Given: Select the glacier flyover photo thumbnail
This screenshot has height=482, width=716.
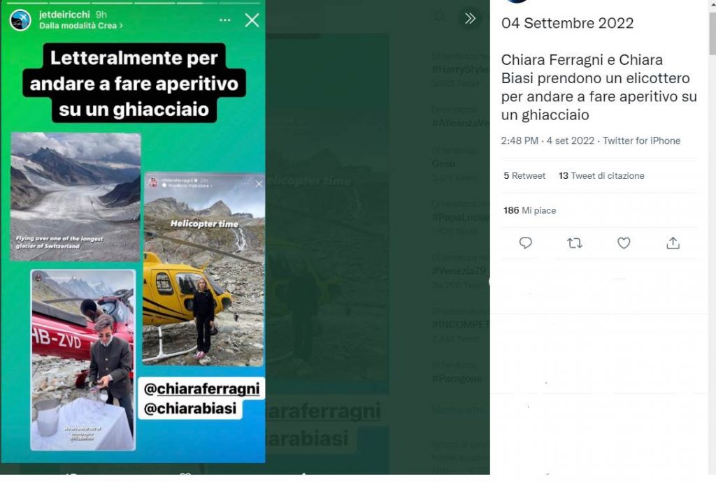Looking at the screenshot, I should [76, 196].
